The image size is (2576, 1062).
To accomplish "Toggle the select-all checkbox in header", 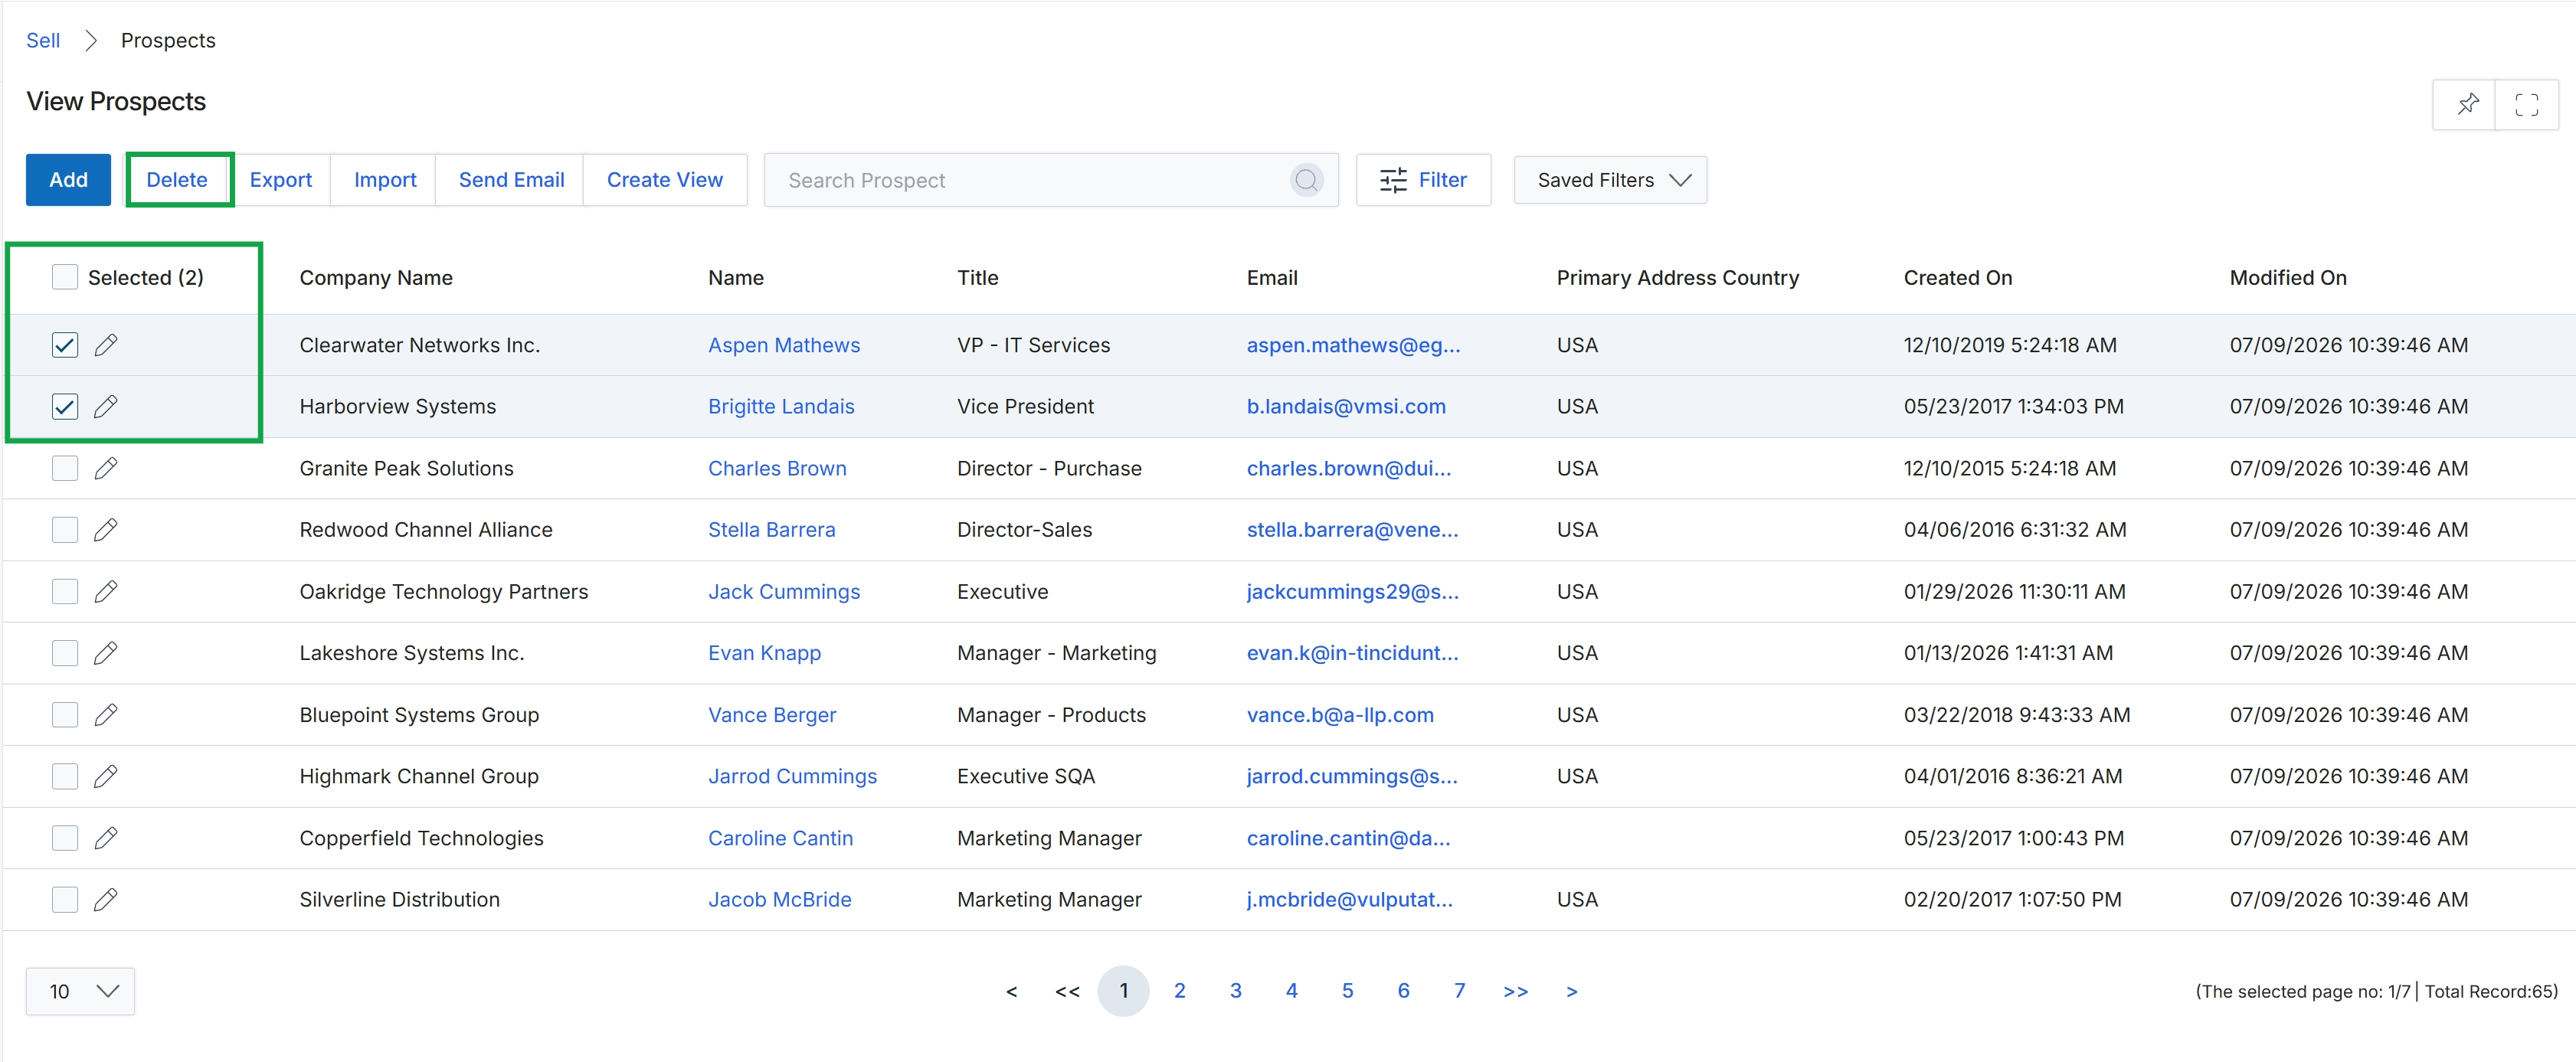I will [65, 277].
